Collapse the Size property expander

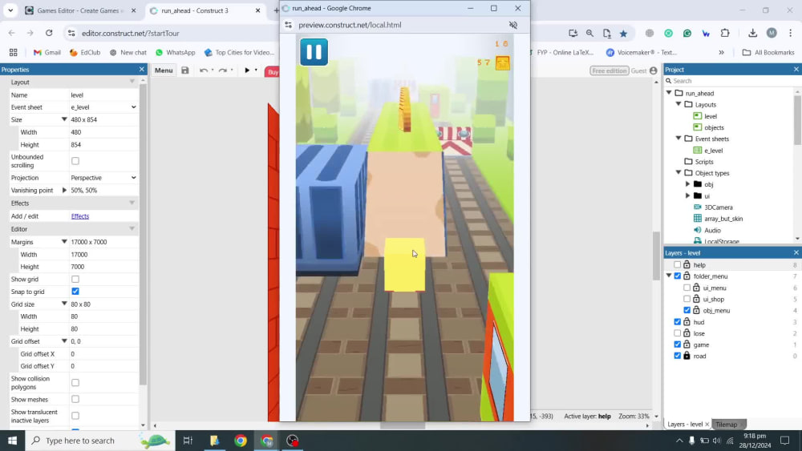click(x=64, y=119)
